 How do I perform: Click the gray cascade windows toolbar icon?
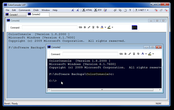[x=161, y=10]
